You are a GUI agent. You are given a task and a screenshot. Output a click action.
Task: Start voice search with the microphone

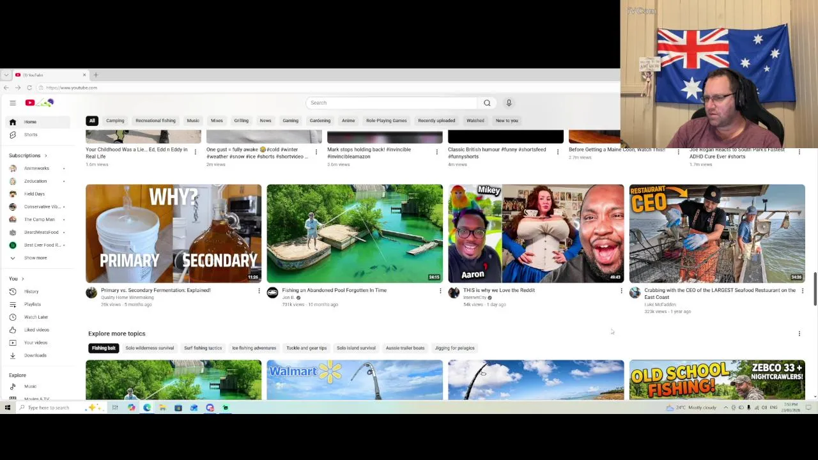(x=509, y=103)
